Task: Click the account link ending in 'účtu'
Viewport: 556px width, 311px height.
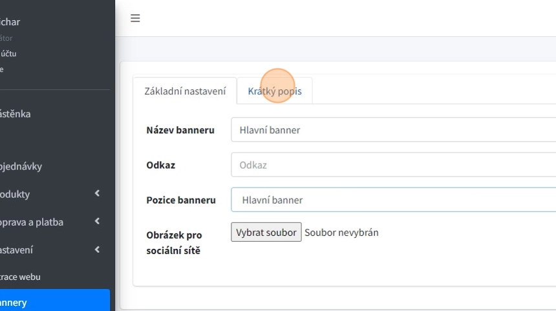Action: 9,54
